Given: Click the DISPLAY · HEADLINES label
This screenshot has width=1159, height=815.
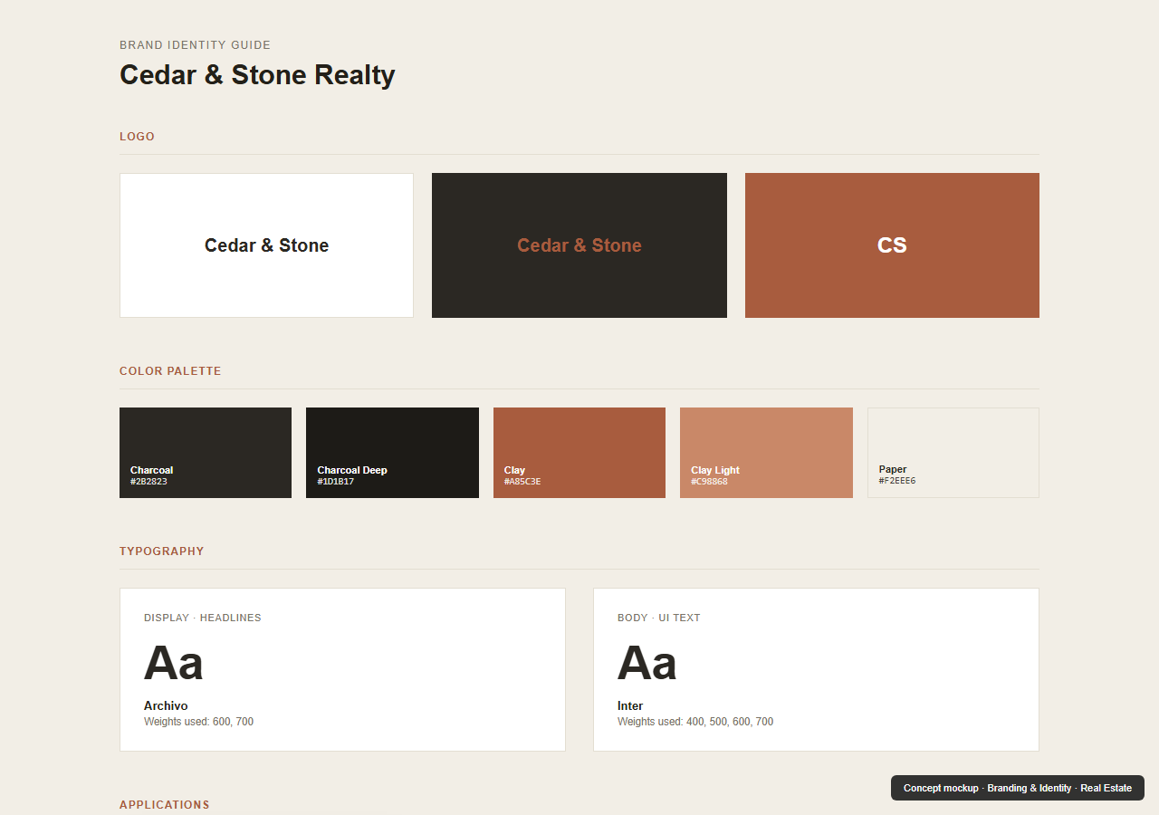Looking at the screenshot, I should coord(203,618).
